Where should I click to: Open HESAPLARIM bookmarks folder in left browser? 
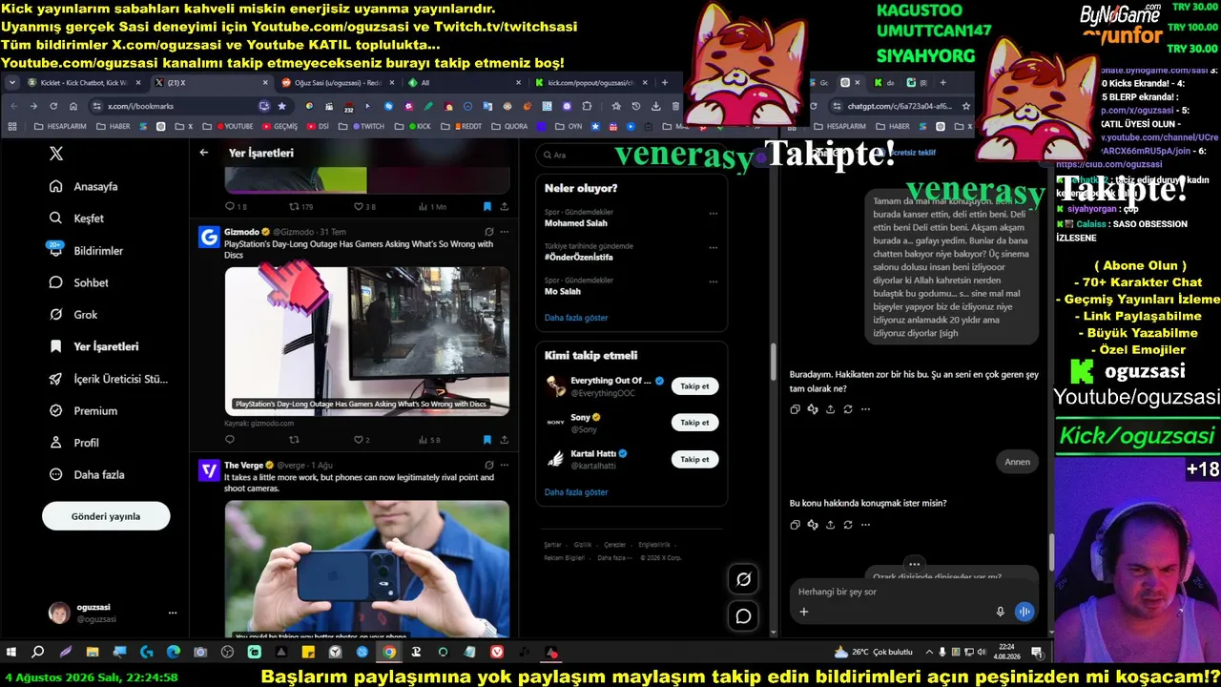point(59,126)
